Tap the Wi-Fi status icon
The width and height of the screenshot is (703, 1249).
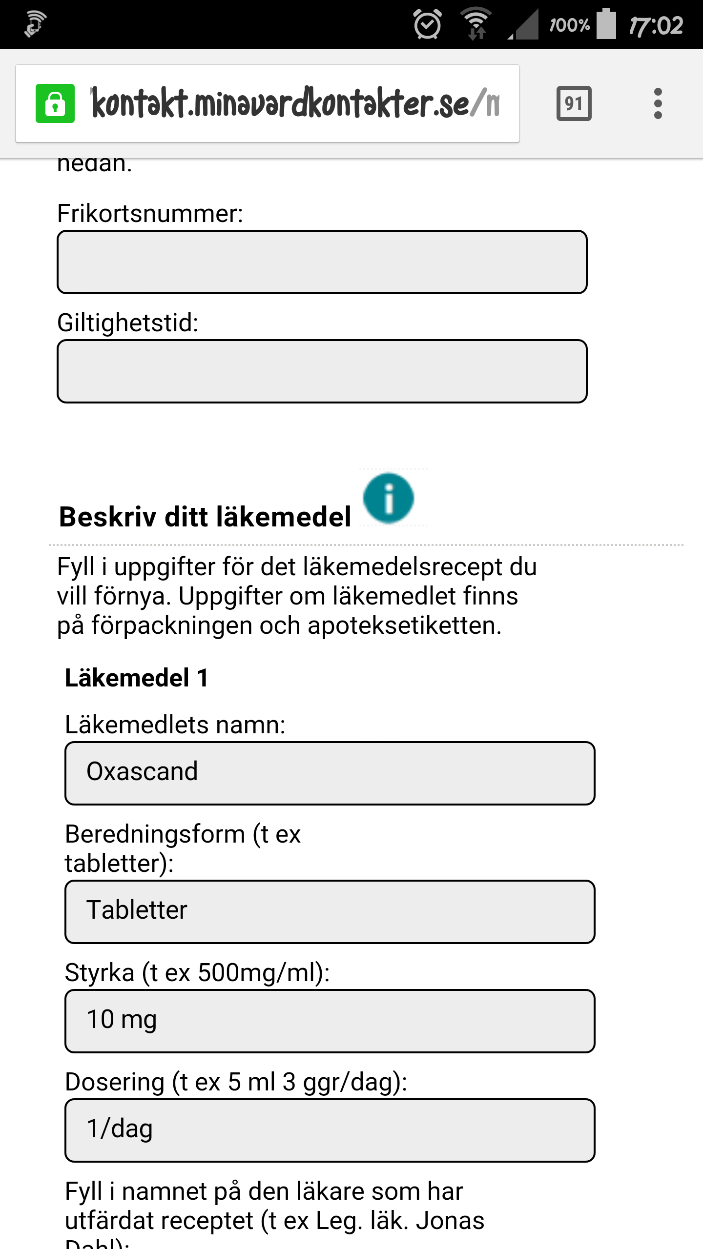pyautogui.click(x=476, y=24)
